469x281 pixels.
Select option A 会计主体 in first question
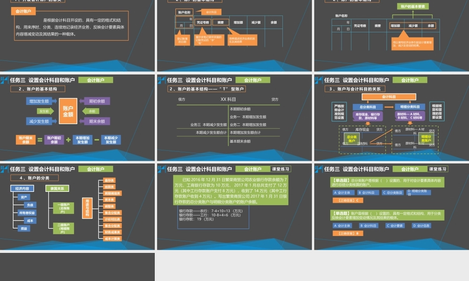pyautogui.click(x=344, y=192)
